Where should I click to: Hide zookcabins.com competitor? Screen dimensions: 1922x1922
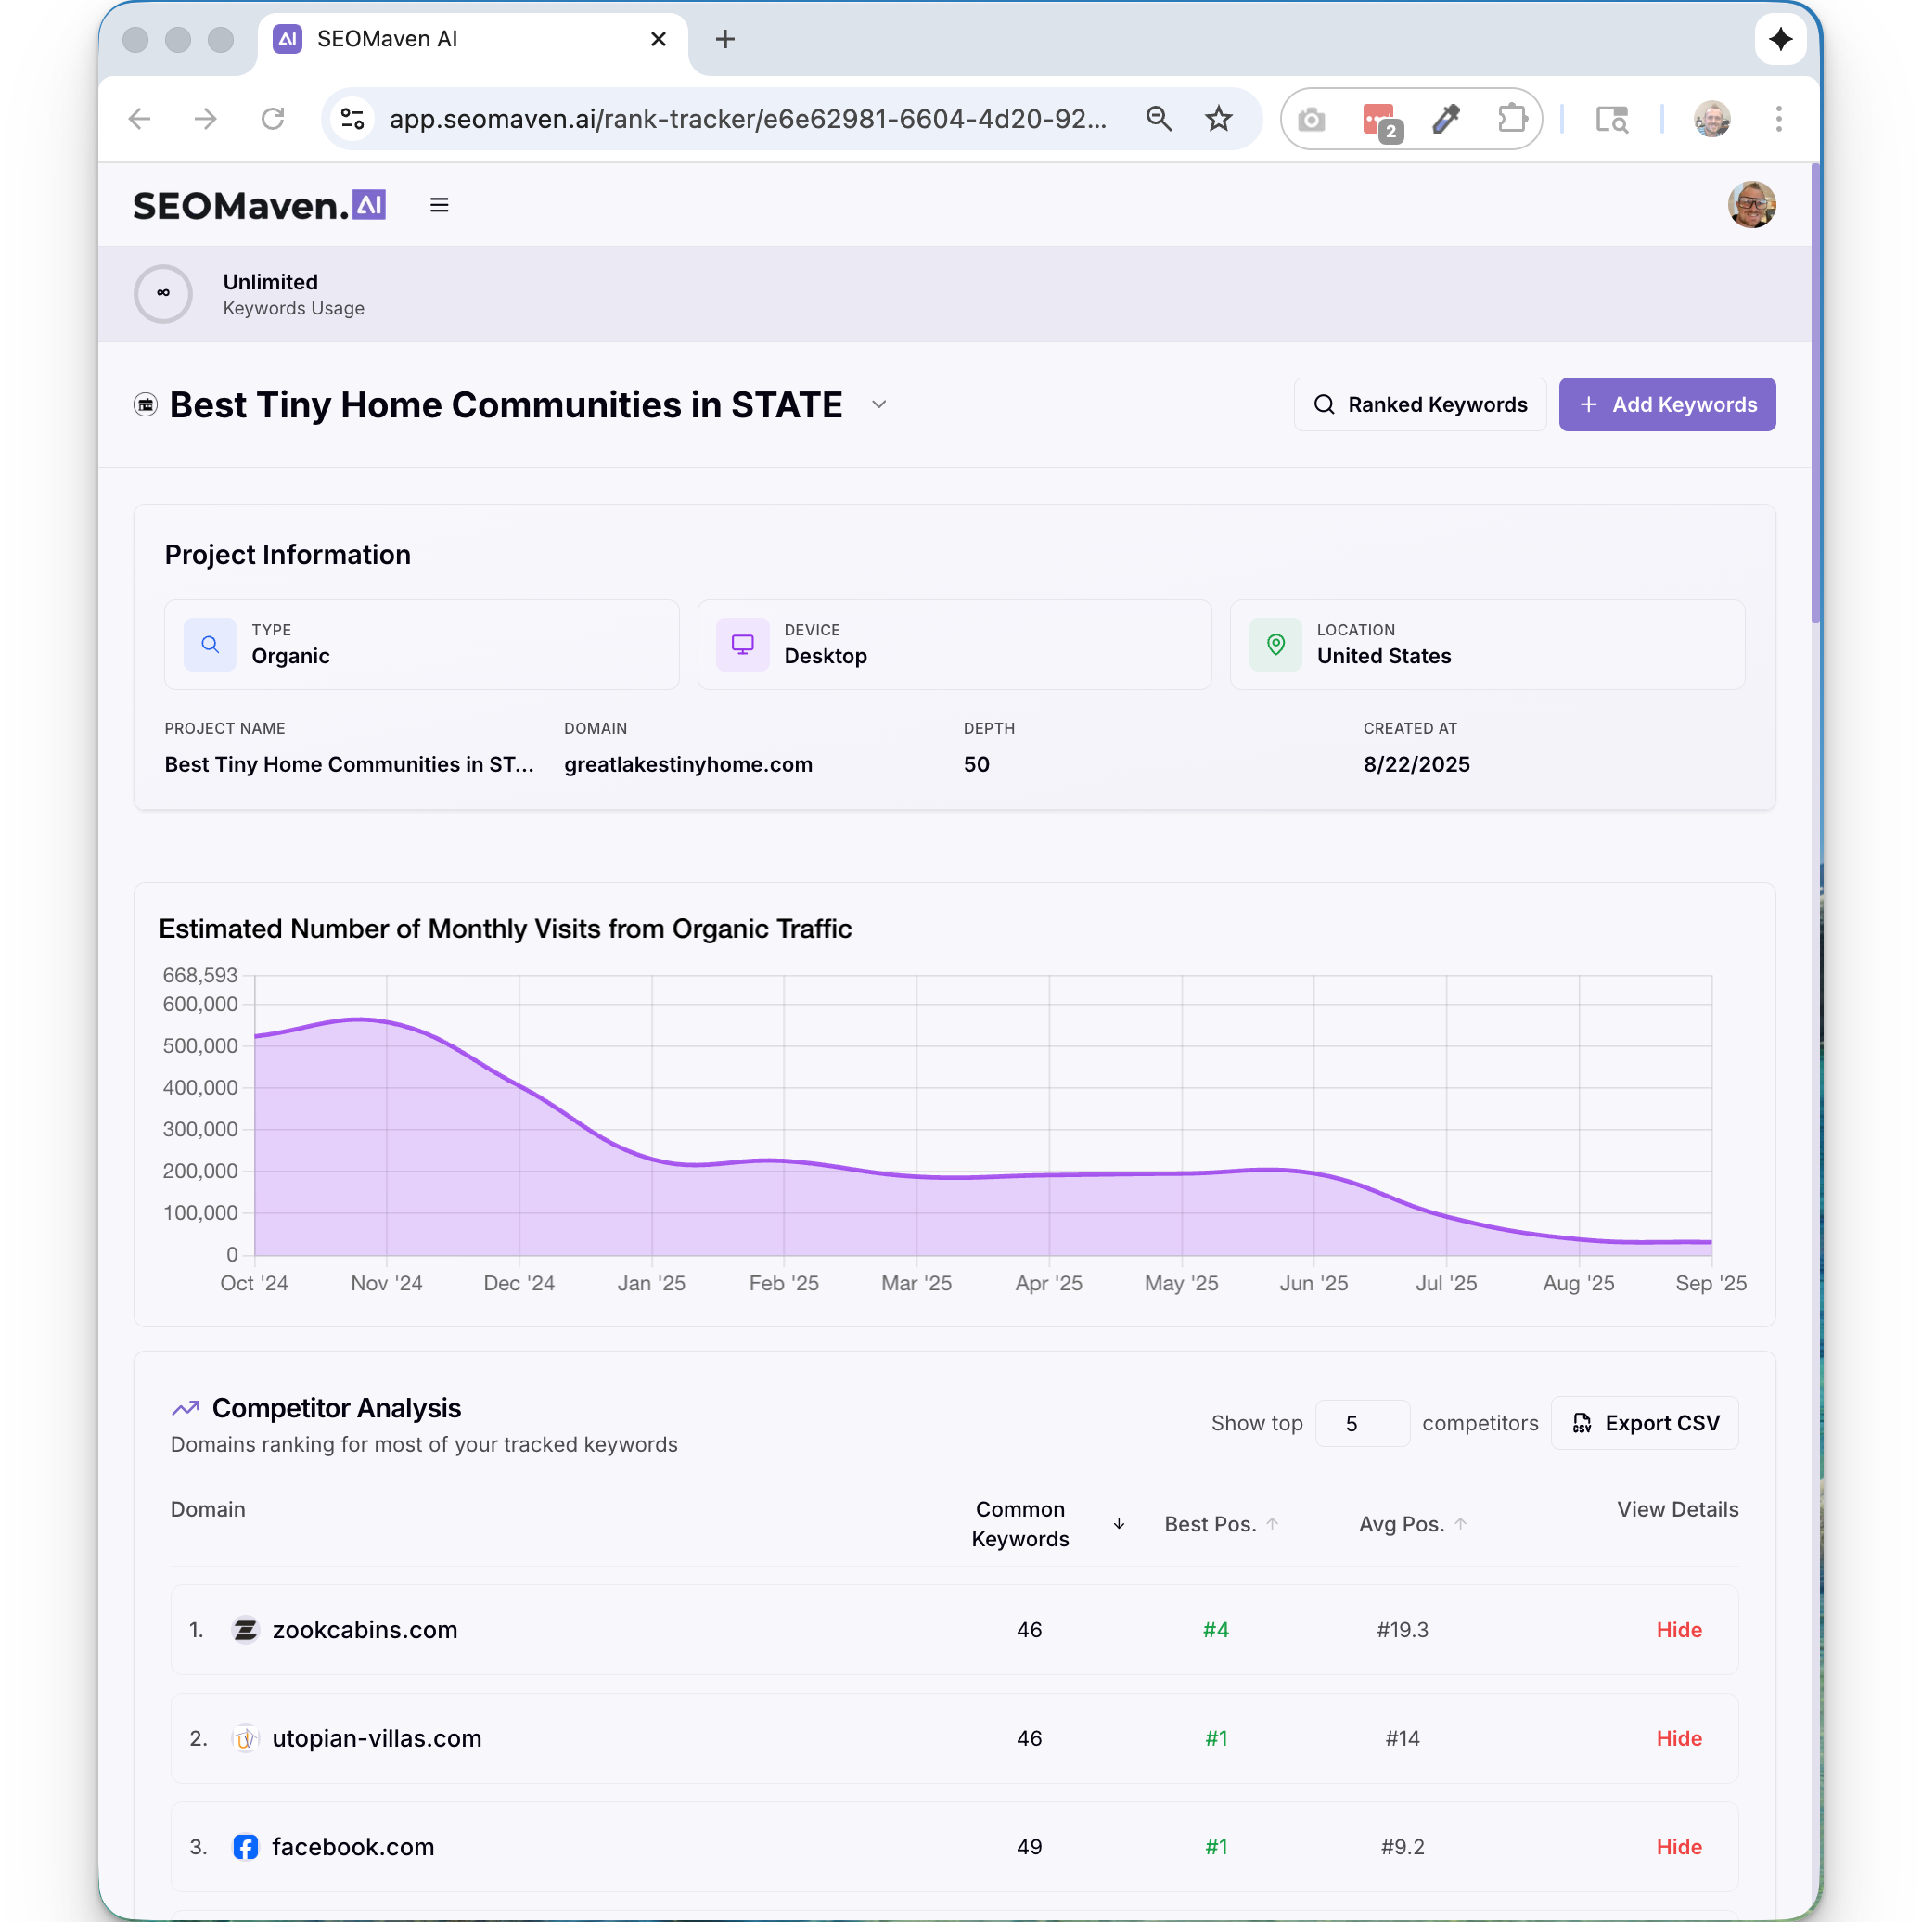coord(1677,1630)
